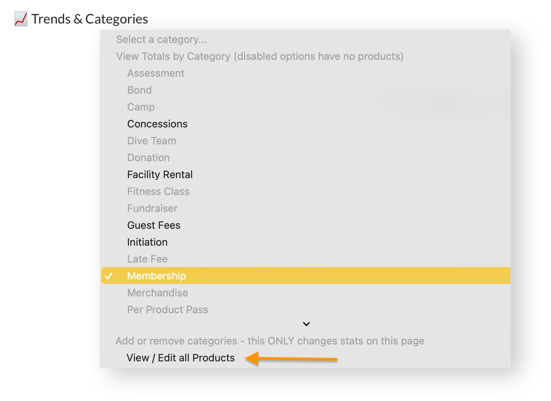Screen dimensions: 551x401
Task: Choose the Bond category
Action: (139, 90)
